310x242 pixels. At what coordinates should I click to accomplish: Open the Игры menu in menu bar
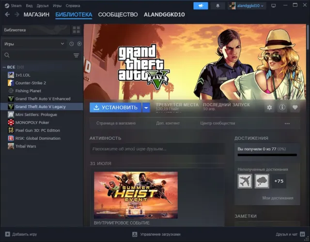[57, 6]
